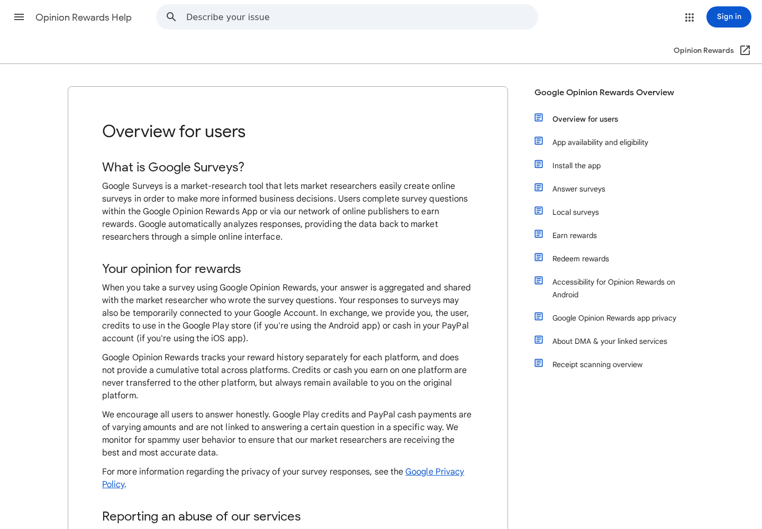Viewport: 762px width, 529px height.
Task: Open the Receipt scanning overview article
Action: [597, 364]
